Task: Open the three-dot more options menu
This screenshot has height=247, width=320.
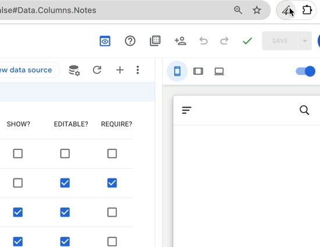Action: coord(138,70)
